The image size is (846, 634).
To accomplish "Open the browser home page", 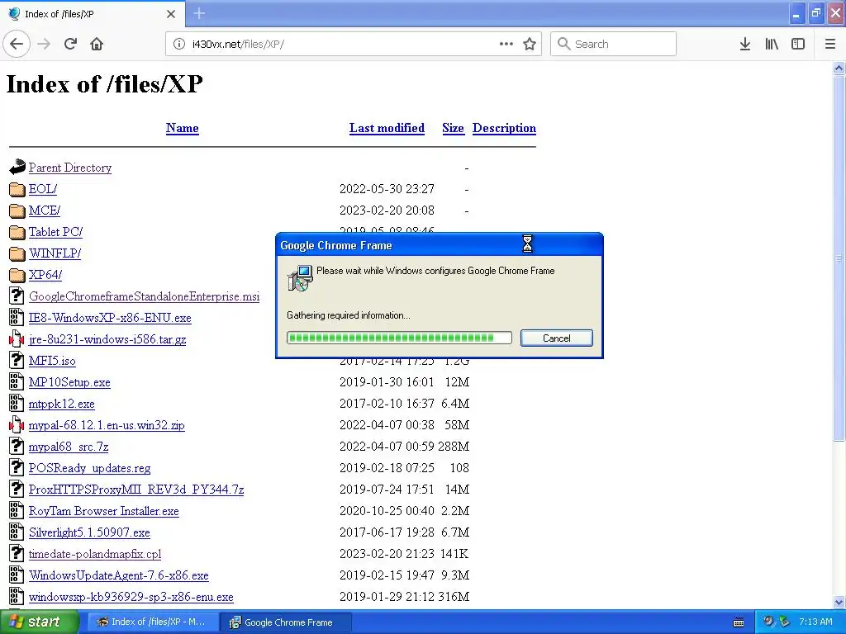I will point(97,44).
